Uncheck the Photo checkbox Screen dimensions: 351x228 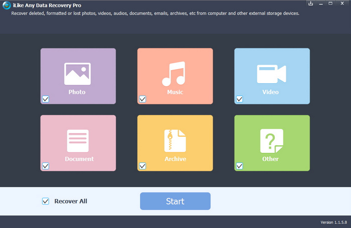[46, 99]
